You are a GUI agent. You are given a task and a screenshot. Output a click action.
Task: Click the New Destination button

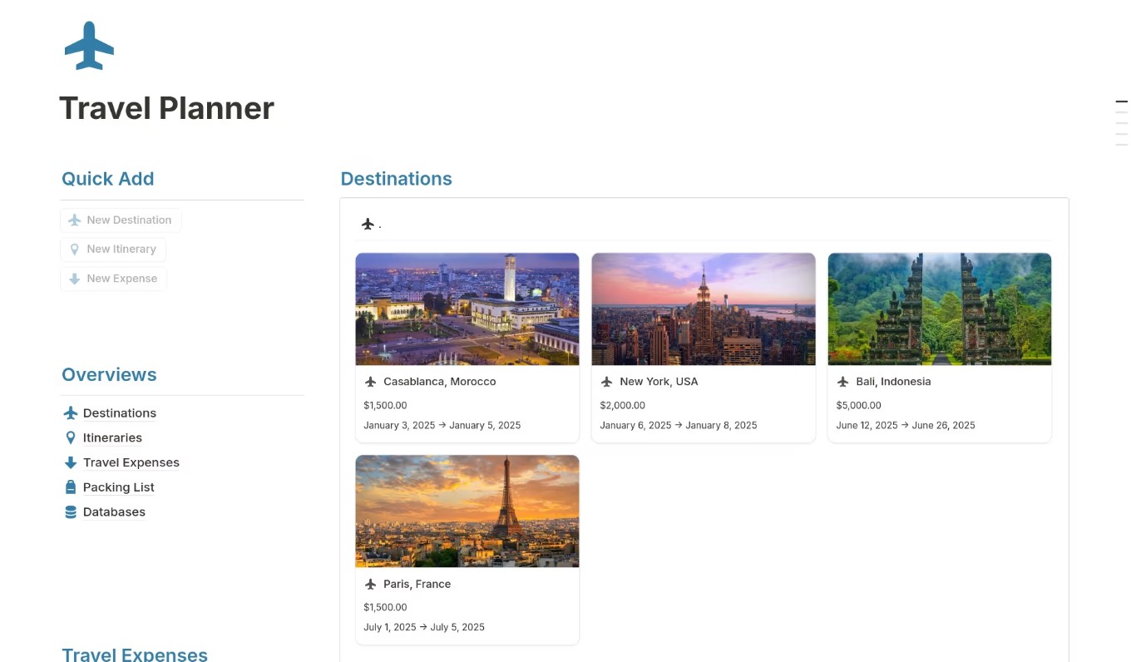click(x=121, y=220)
